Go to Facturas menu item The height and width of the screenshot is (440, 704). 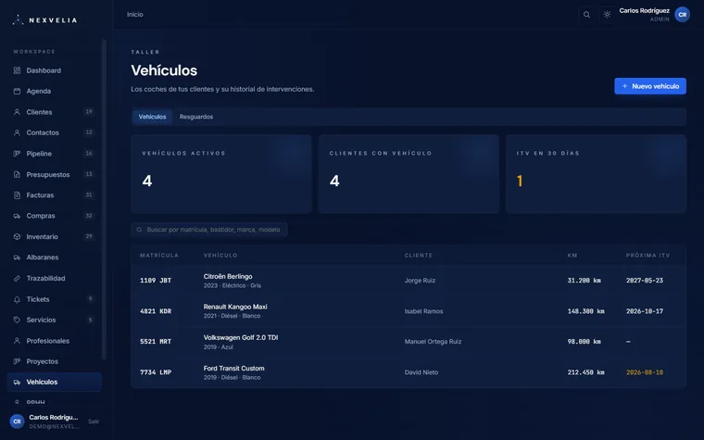(x=55, y=195)
